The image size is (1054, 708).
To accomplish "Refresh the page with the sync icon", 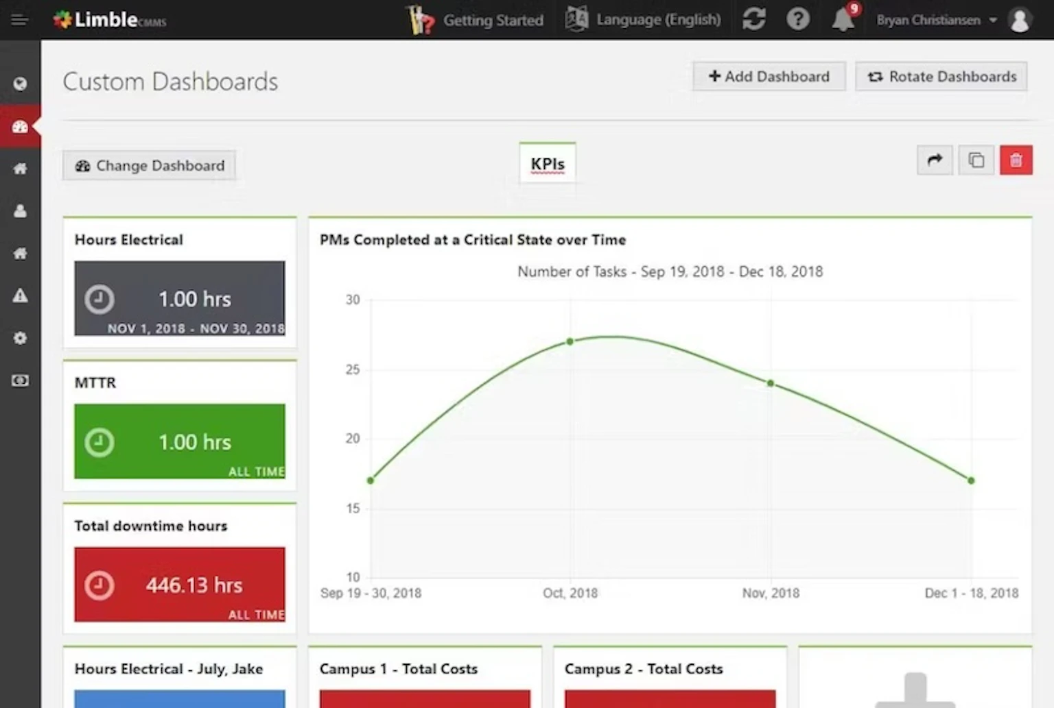I will coord(754,19).
